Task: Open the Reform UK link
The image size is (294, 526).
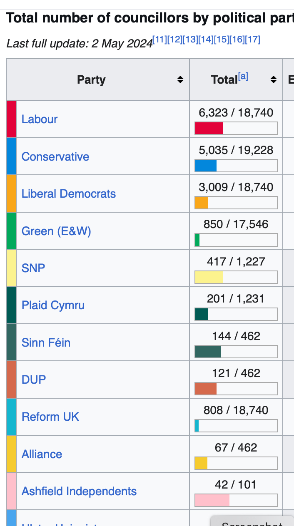Action: tap(50, 417)
